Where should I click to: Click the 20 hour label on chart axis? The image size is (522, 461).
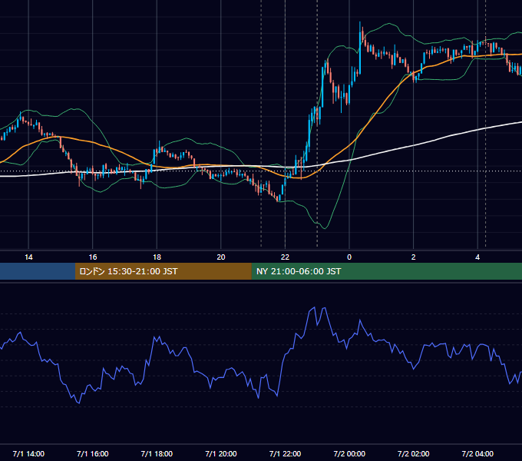(x=221, y=257)
